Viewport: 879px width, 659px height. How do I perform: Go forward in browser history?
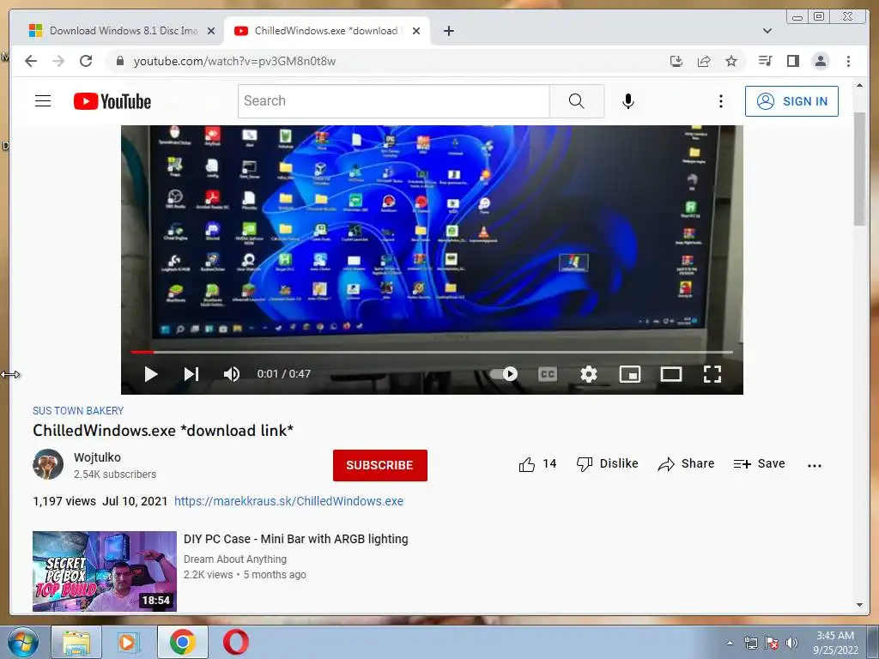tap(58, 61)
